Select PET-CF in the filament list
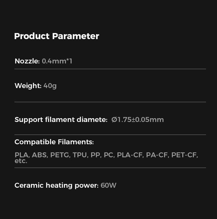The height and width of the screenshot is (219, 217). (x=184, y=155)
